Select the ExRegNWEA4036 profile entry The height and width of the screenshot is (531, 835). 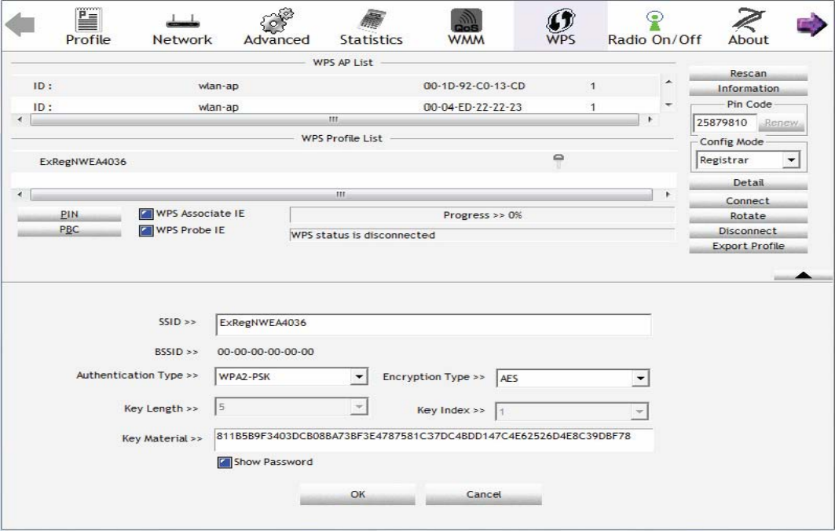(x=343, y=161)
